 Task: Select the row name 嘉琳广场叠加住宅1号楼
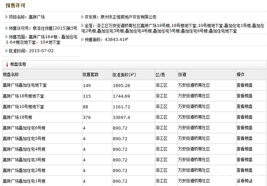[x=24, y=181]
